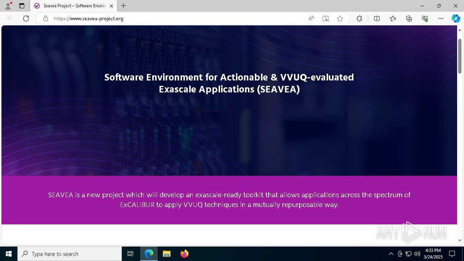This screenshot has height=261, width=464.
Task: Open Settings and more menu
Action: click(441, 18)
